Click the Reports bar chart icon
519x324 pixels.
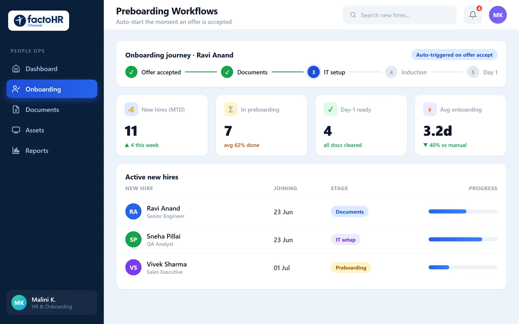pos(16,151)
